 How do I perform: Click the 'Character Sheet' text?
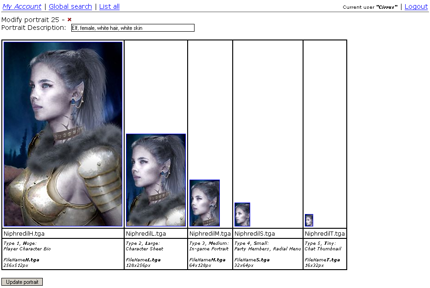[x=144, y=249]
